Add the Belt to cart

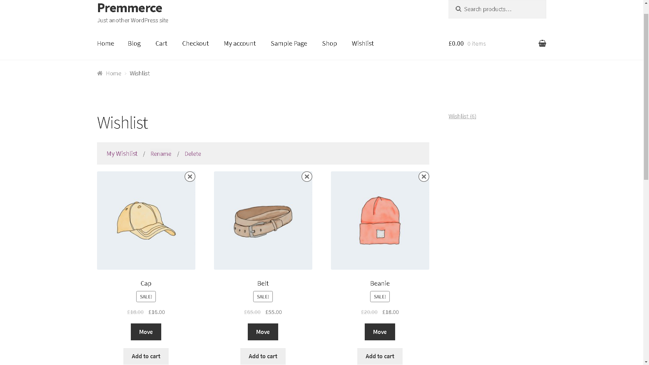[x=263, y=356]
